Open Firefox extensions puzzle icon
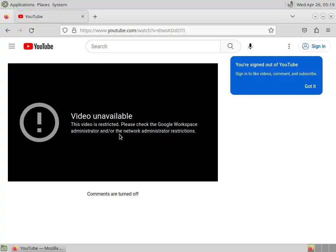Viewport: 336px width, 252px height. coord(316,31)
